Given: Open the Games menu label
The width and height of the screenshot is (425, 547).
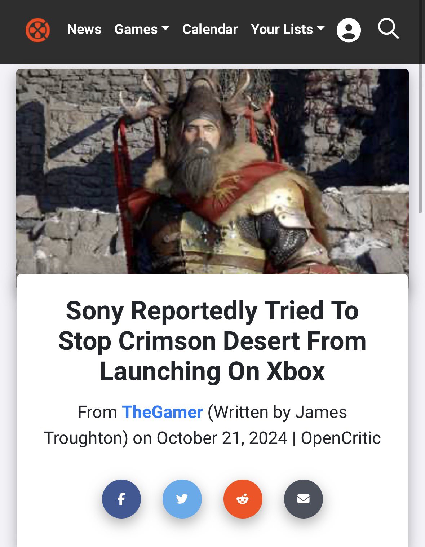Looking at the screenshot, I should tap(136, 29).
